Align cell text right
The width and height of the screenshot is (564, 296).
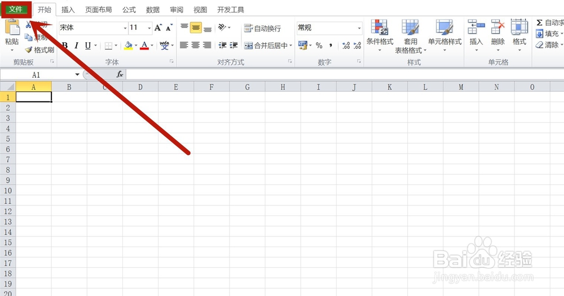(207, 45)
